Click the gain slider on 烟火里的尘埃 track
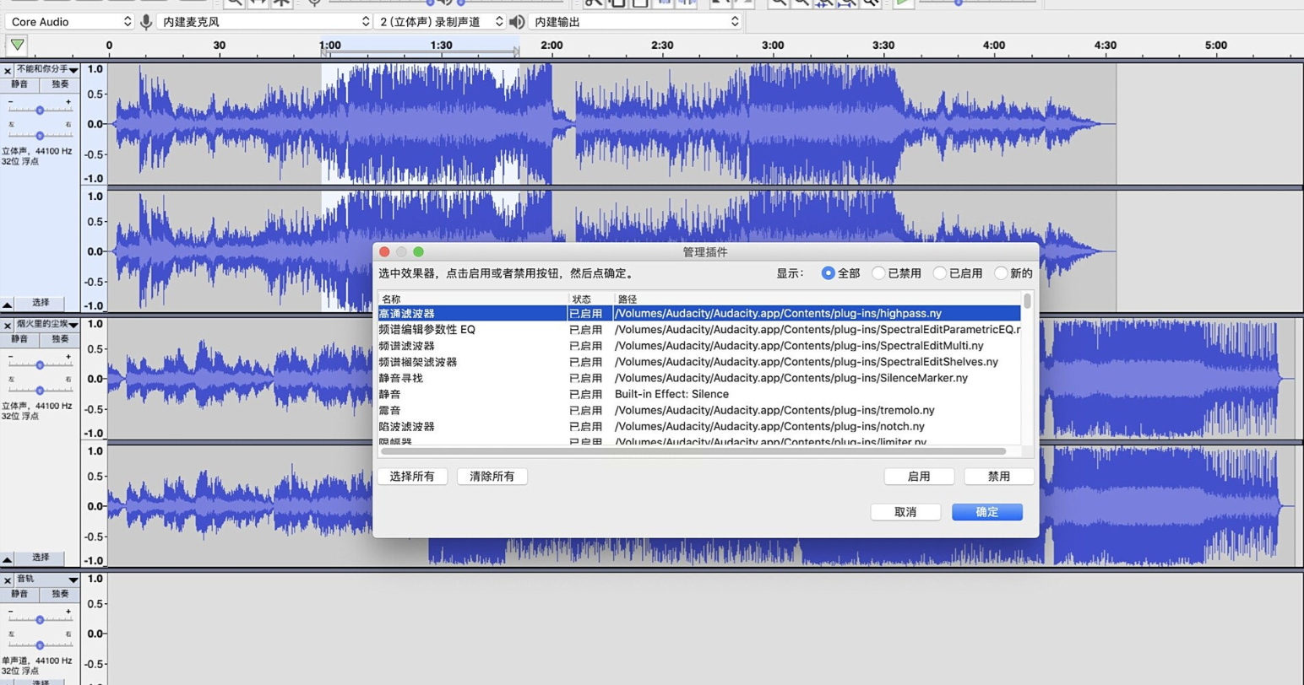1304x685 pixels. pos(40,365)
